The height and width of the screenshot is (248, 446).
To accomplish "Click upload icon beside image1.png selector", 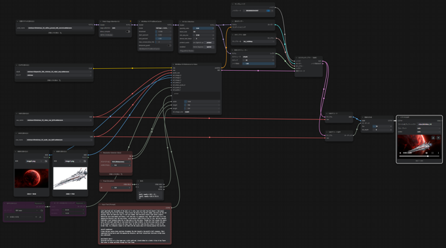I will 85,161.
